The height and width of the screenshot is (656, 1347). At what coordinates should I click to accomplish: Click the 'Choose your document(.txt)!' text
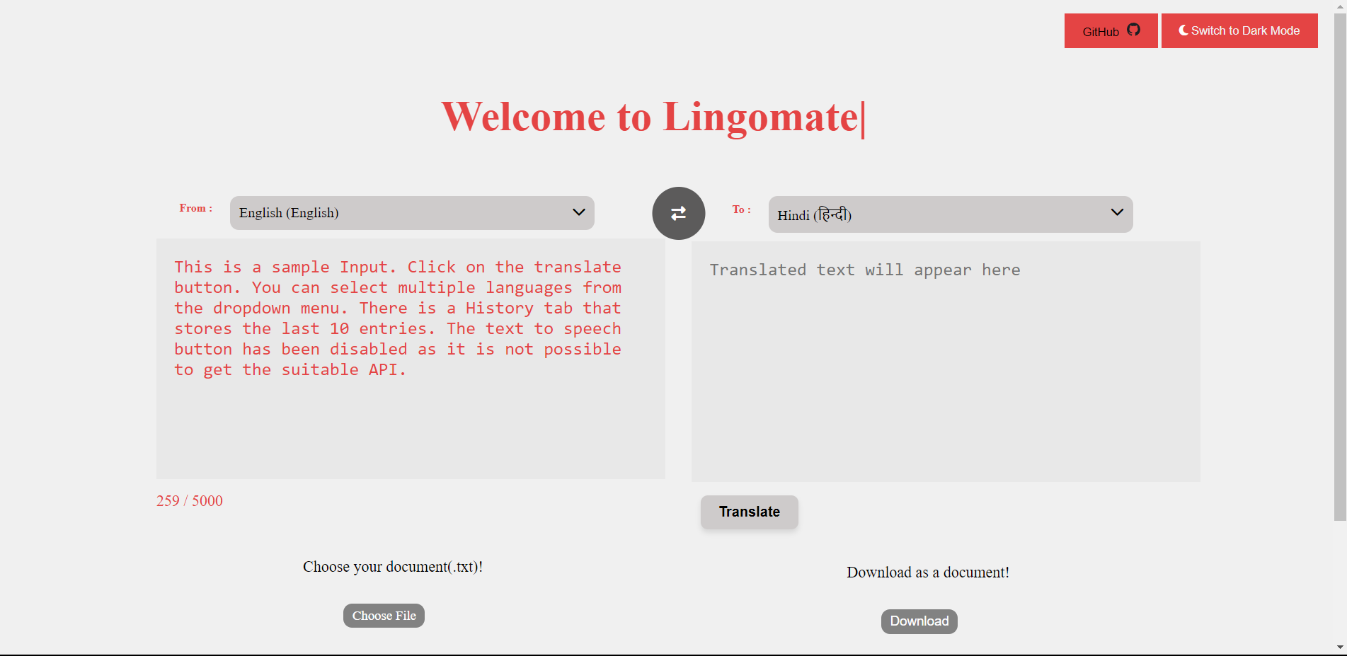click(x=393, y=567)
